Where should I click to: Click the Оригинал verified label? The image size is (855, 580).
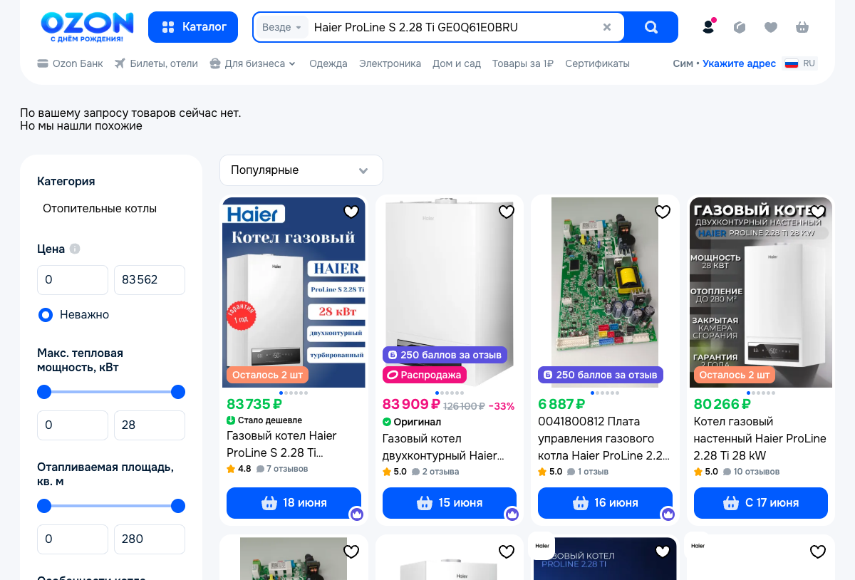[x=412, y=422]
